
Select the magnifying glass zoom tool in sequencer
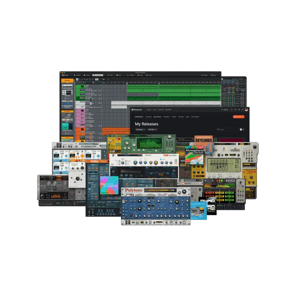pos(90,80)
